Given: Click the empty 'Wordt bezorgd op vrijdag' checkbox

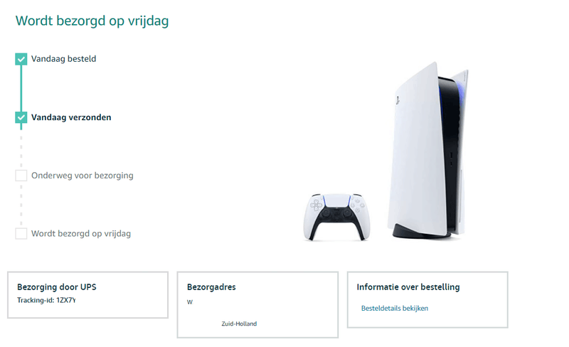Looking at the screenshot, I should click(x=21, y=234).
